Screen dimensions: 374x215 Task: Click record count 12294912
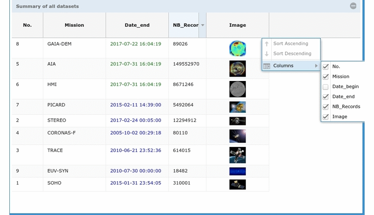click(185, 120)
